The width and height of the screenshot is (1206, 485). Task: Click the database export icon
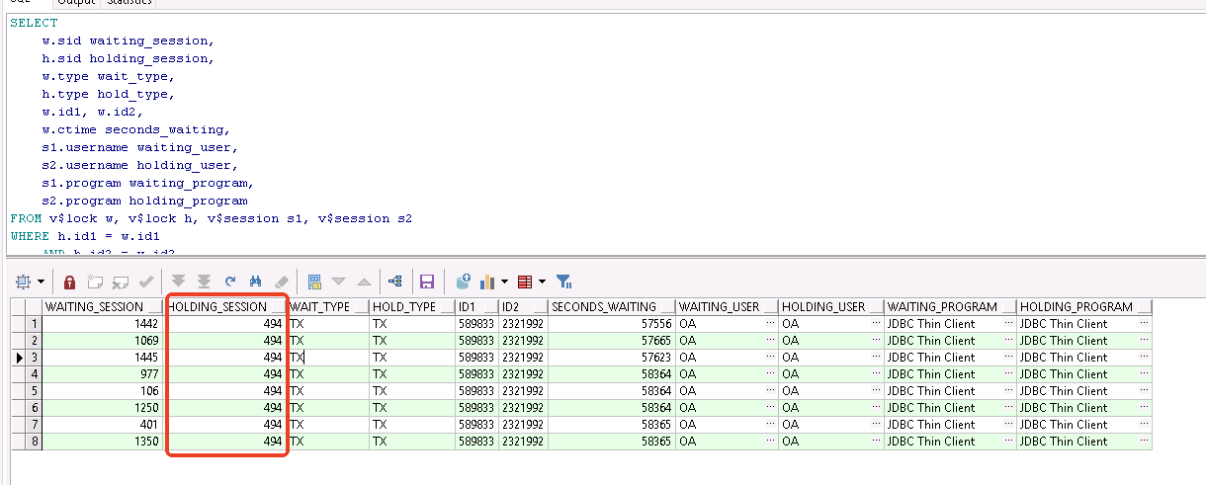coord(463,282)
